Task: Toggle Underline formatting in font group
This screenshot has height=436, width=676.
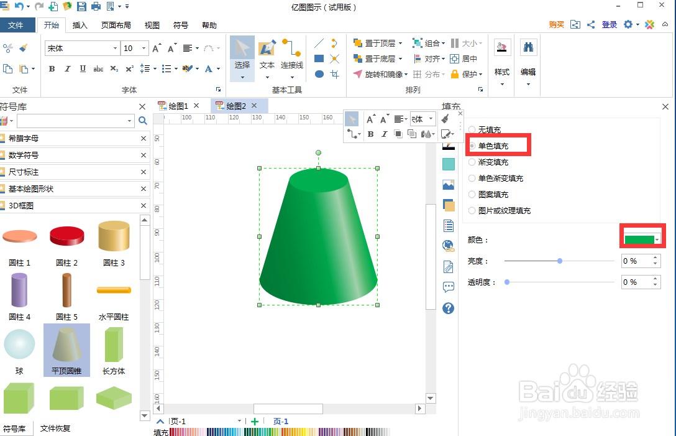Action: tap(83, 68)
